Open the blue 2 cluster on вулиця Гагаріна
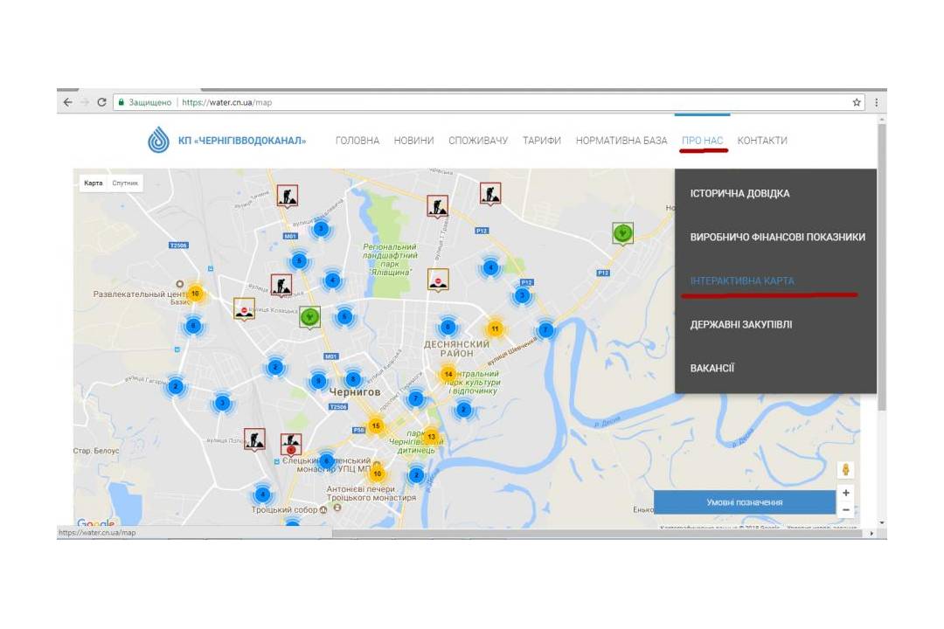Viewport: 944px width, 629px height. pos(176,386)
